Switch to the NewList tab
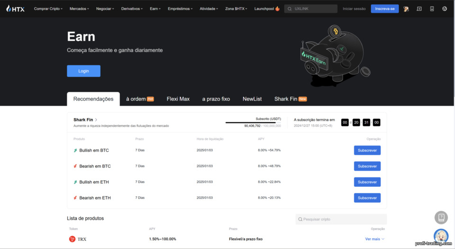 252,99
